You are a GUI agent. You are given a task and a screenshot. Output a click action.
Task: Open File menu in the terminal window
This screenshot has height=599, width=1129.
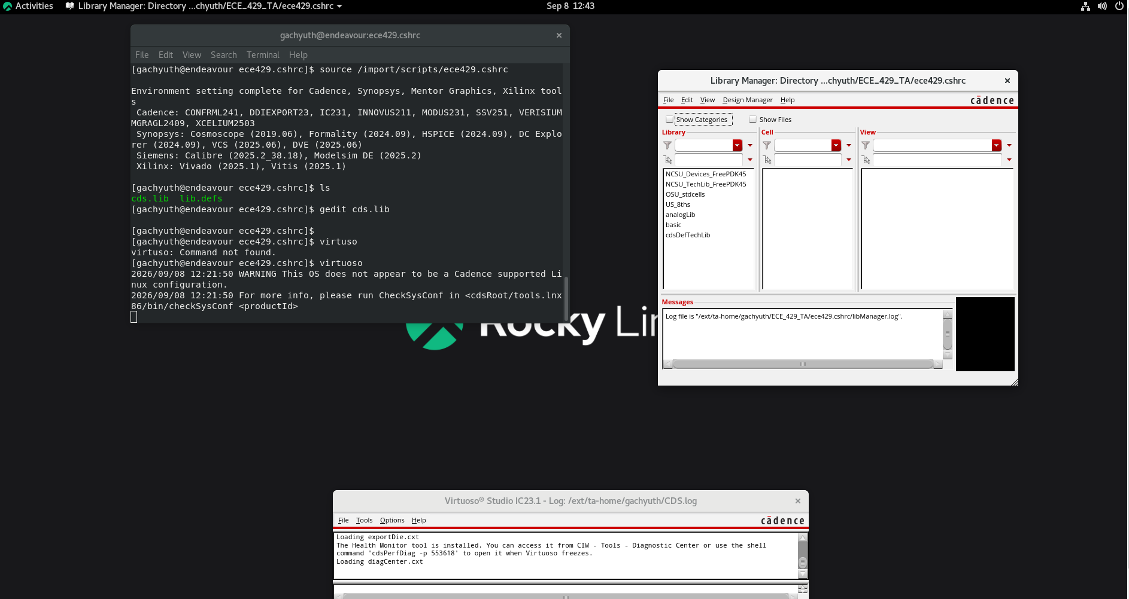[x=142, y=55]
